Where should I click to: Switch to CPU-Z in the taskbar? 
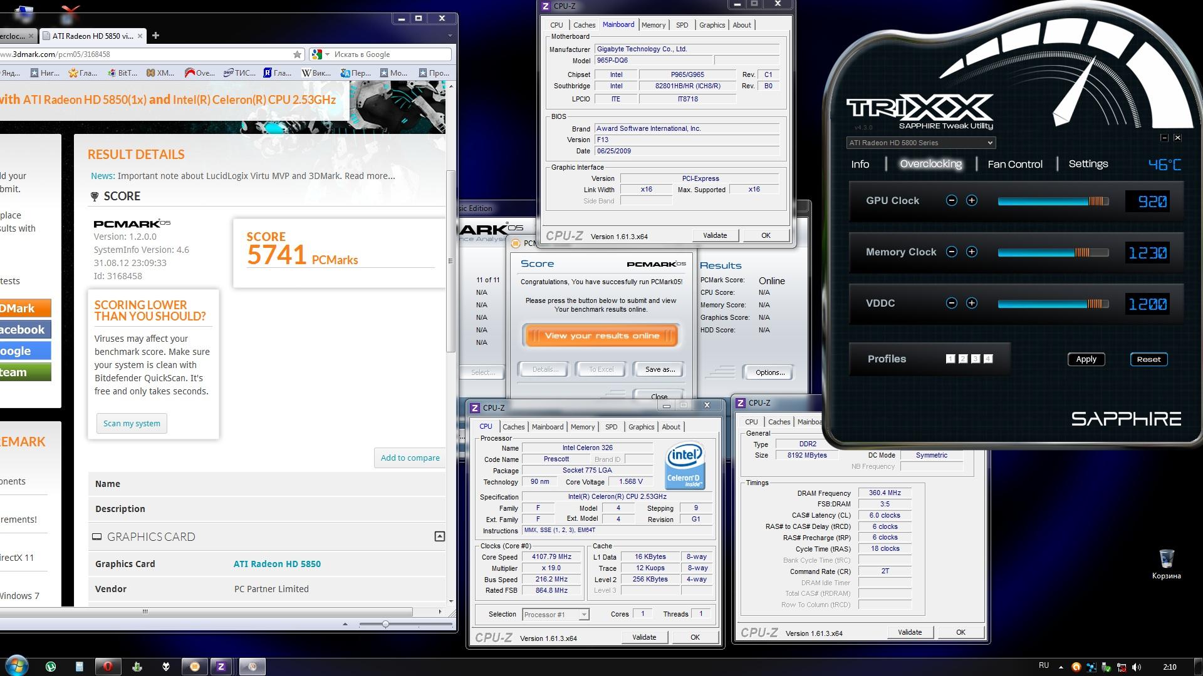pyautogui.click(x=221, y=667)
